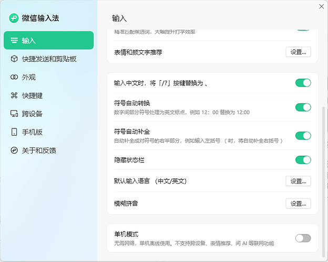The height and width of the screenshot is (262, 328).
Task: Click the keyboard icon beside 输入
Action: coord(14,40)
